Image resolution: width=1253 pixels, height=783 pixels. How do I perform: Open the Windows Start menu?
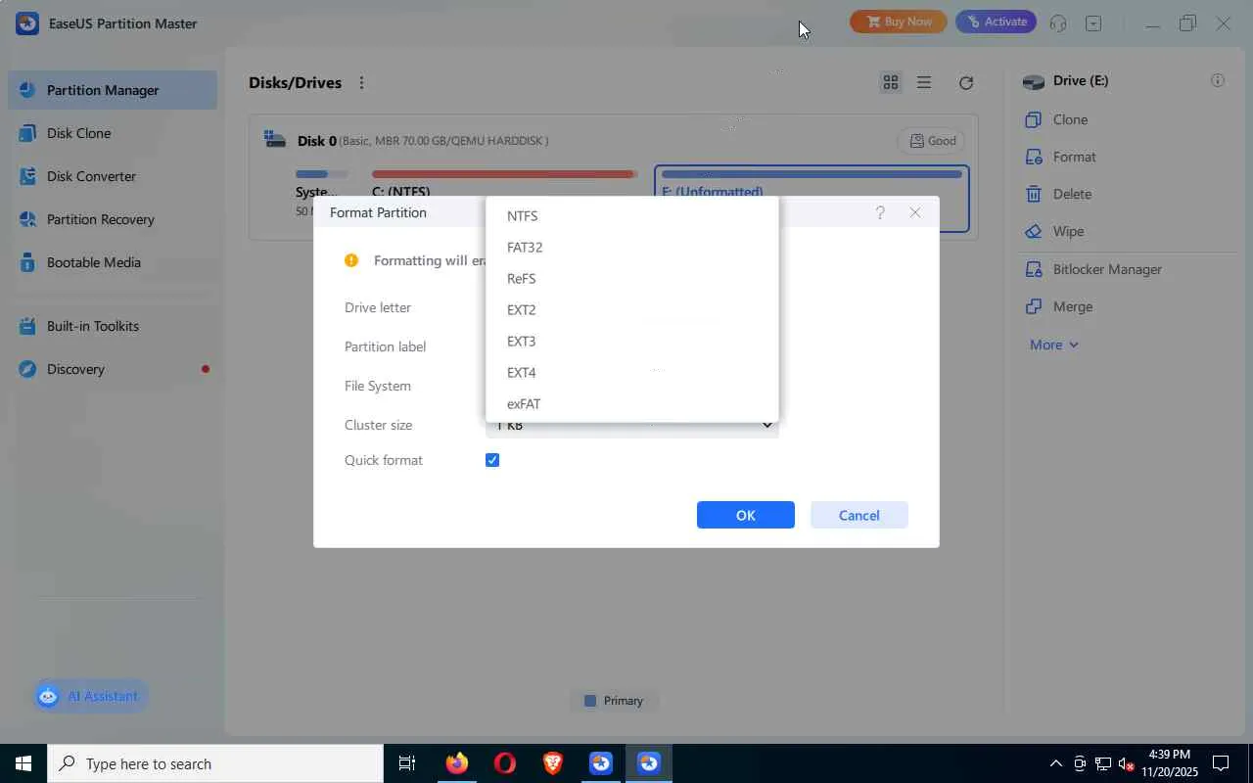pos(23,763)
